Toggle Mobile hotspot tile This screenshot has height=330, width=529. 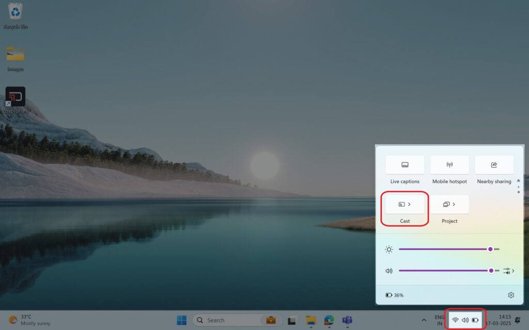(x=449, y=164)
